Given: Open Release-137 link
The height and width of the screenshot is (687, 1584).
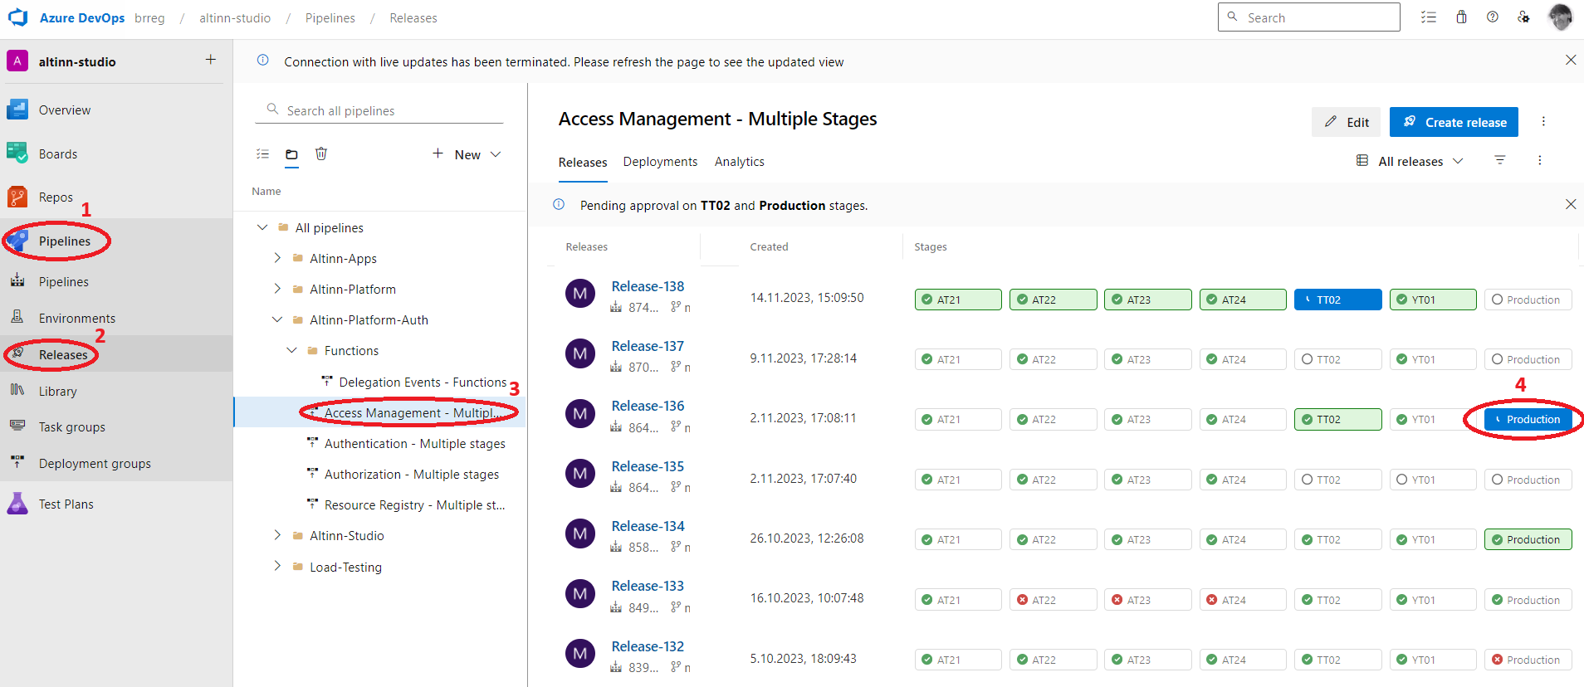Looking at the screenshot, I should point(648,346).
